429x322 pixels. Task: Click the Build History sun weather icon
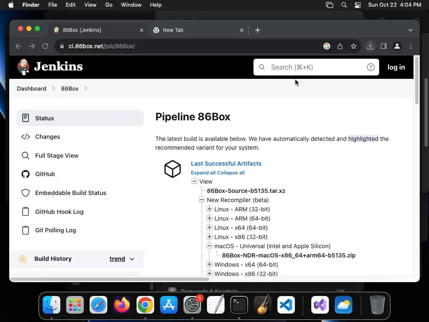23,259
